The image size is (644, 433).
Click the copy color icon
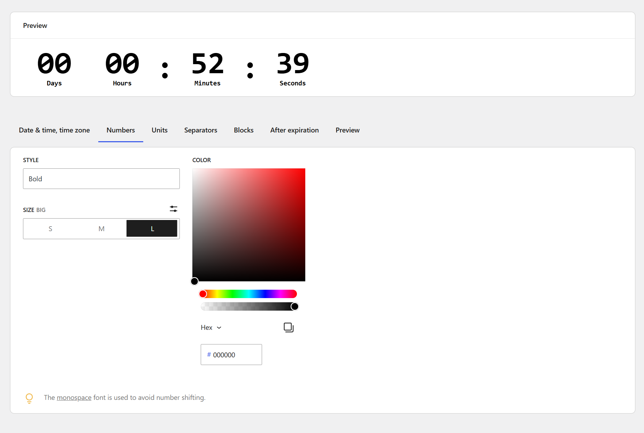click(289, 327)
